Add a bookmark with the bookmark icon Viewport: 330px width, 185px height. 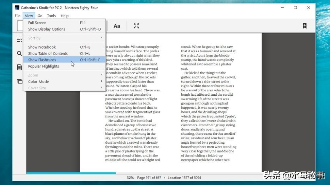pyautogui.click(x=304, y=26)
